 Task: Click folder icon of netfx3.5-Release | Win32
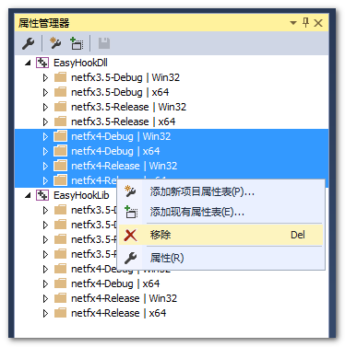pos(60,107)
